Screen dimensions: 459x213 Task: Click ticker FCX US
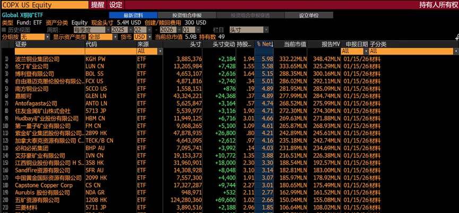pyautogui.click(x=94, y=81)
